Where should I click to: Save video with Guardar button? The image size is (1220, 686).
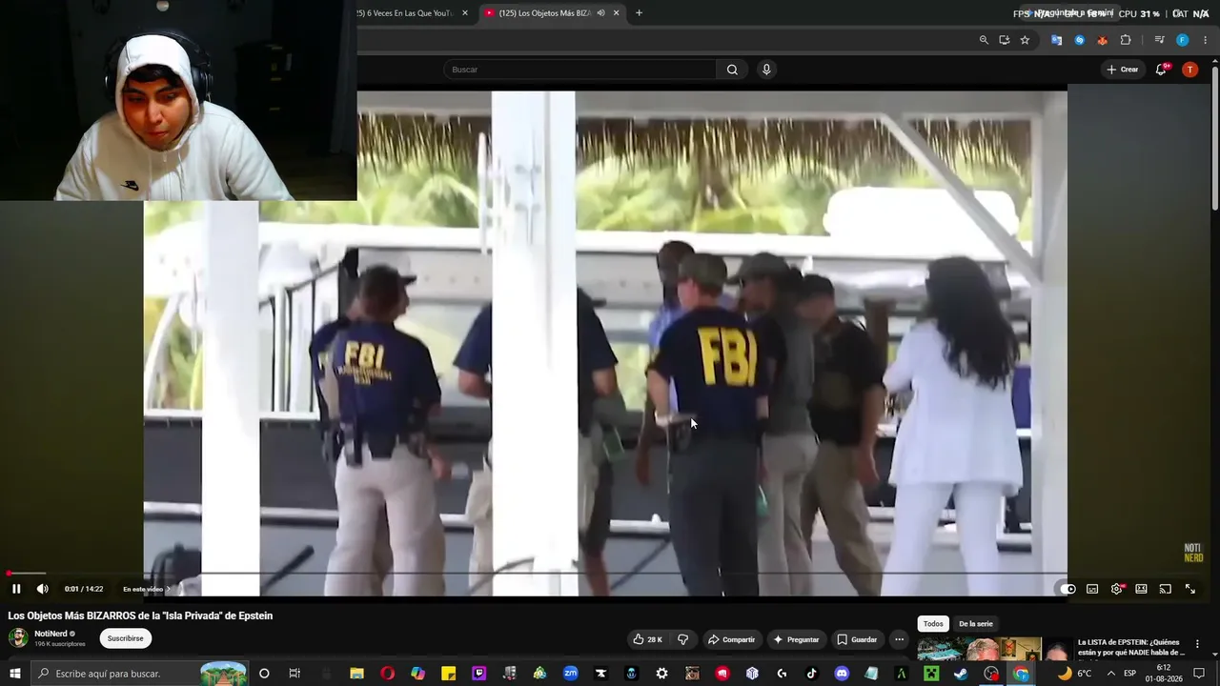856,639
